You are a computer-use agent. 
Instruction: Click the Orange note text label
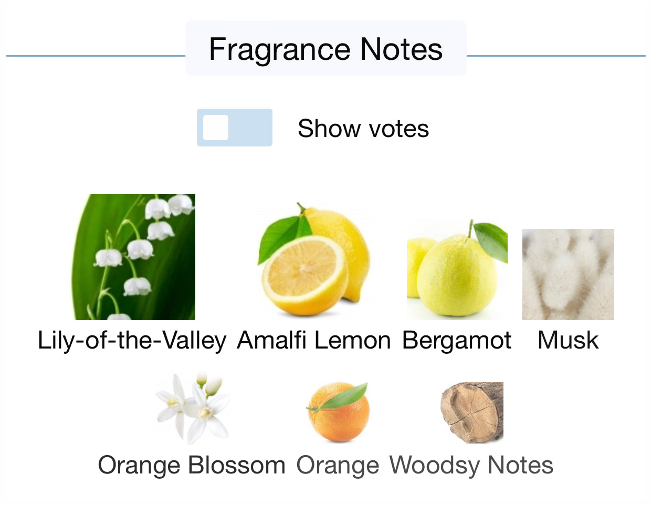click(x=338, y=466)
